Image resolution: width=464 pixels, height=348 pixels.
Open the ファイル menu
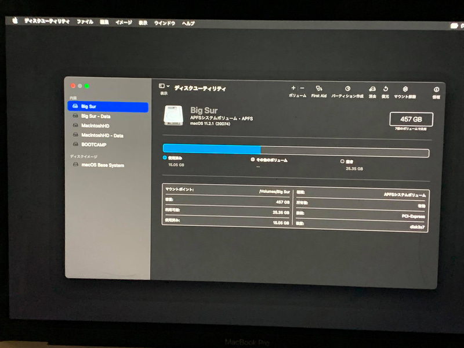(85, 21)
